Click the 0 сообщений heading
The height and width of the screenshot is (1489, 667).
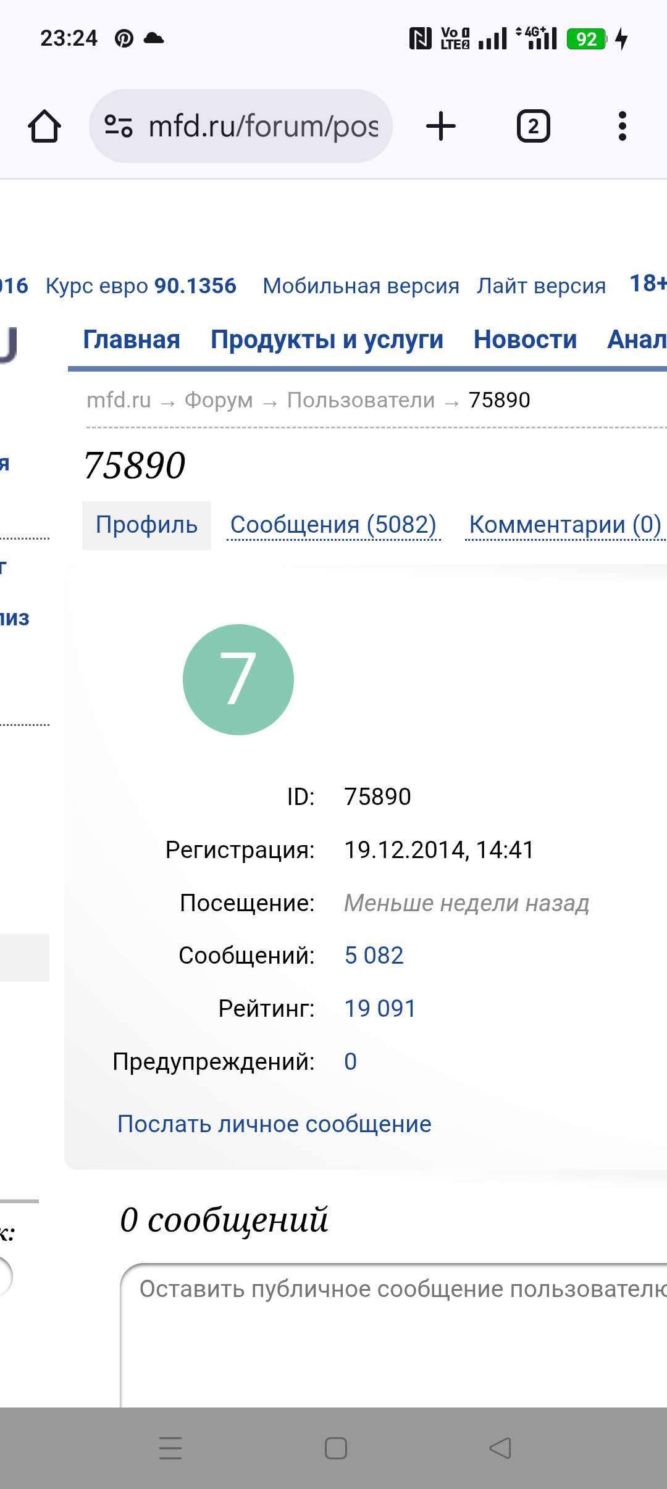pyautogui.click(x=224, y=1220)
